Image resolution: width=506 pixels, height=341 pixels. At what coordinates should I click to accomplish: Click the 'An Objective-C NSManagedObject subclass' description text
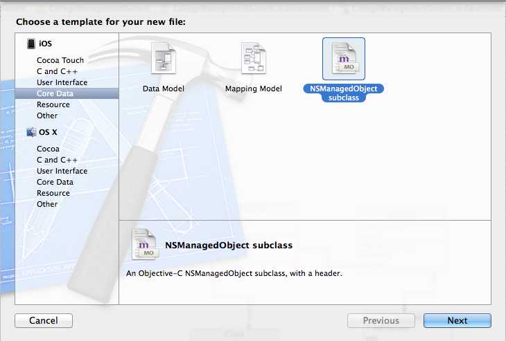click(234, 273)
